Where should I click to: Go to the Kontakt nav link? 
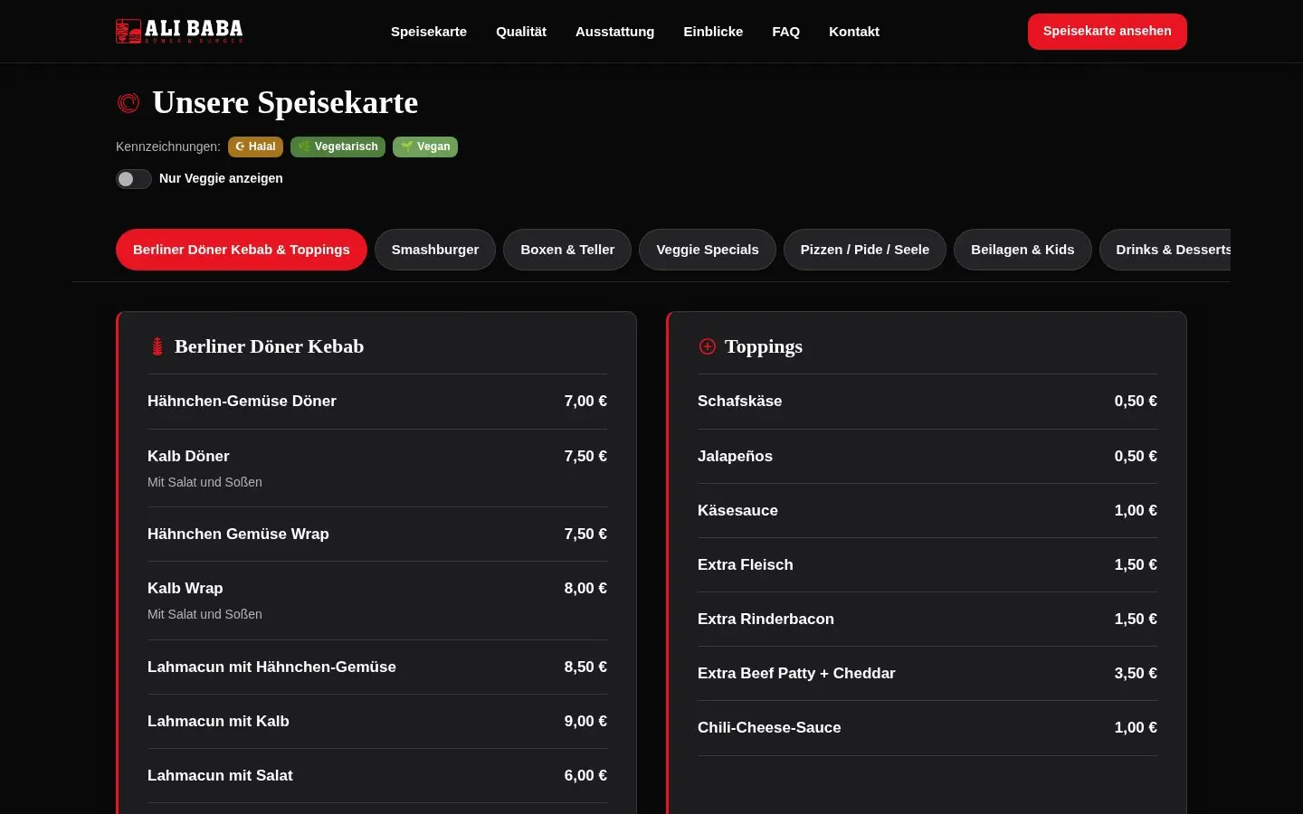coord(854,32)
